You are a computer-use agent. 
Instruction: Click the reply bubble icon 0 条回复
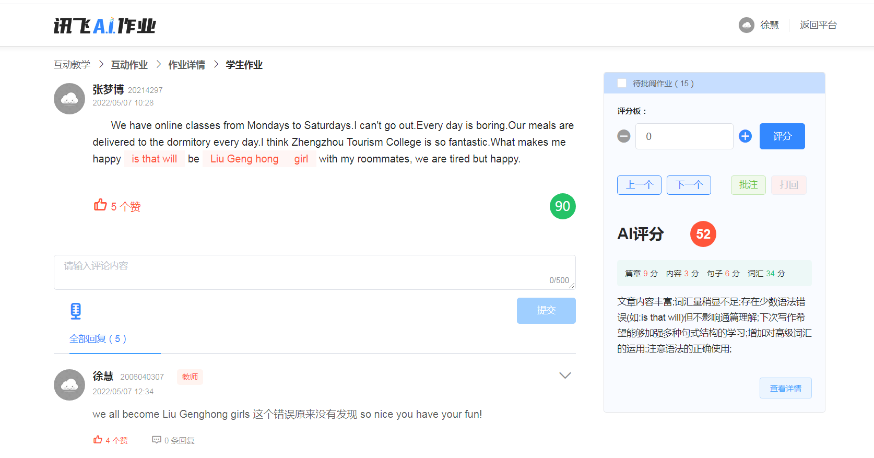pyautogui.click(x=157, y=440)
